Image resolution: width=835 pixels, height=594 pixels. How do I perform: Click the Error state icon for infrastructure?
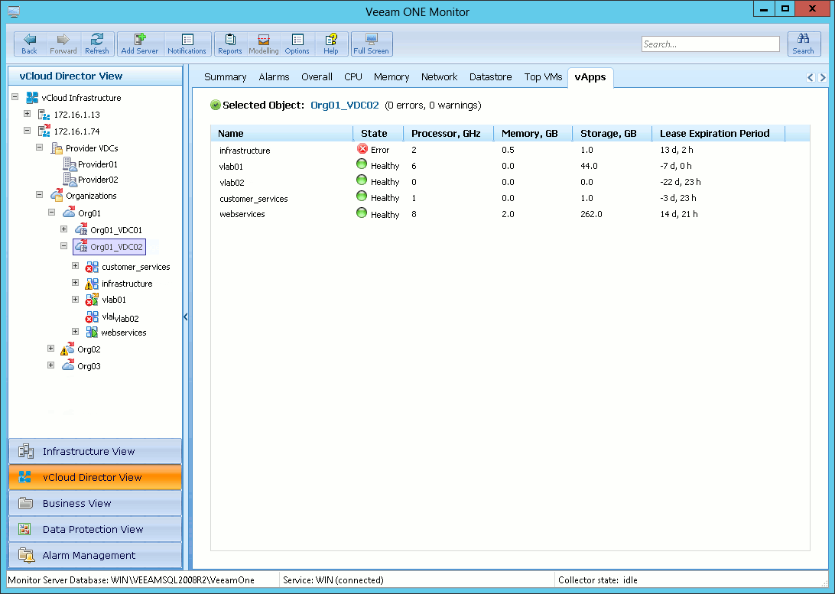(x=362, y=149)
